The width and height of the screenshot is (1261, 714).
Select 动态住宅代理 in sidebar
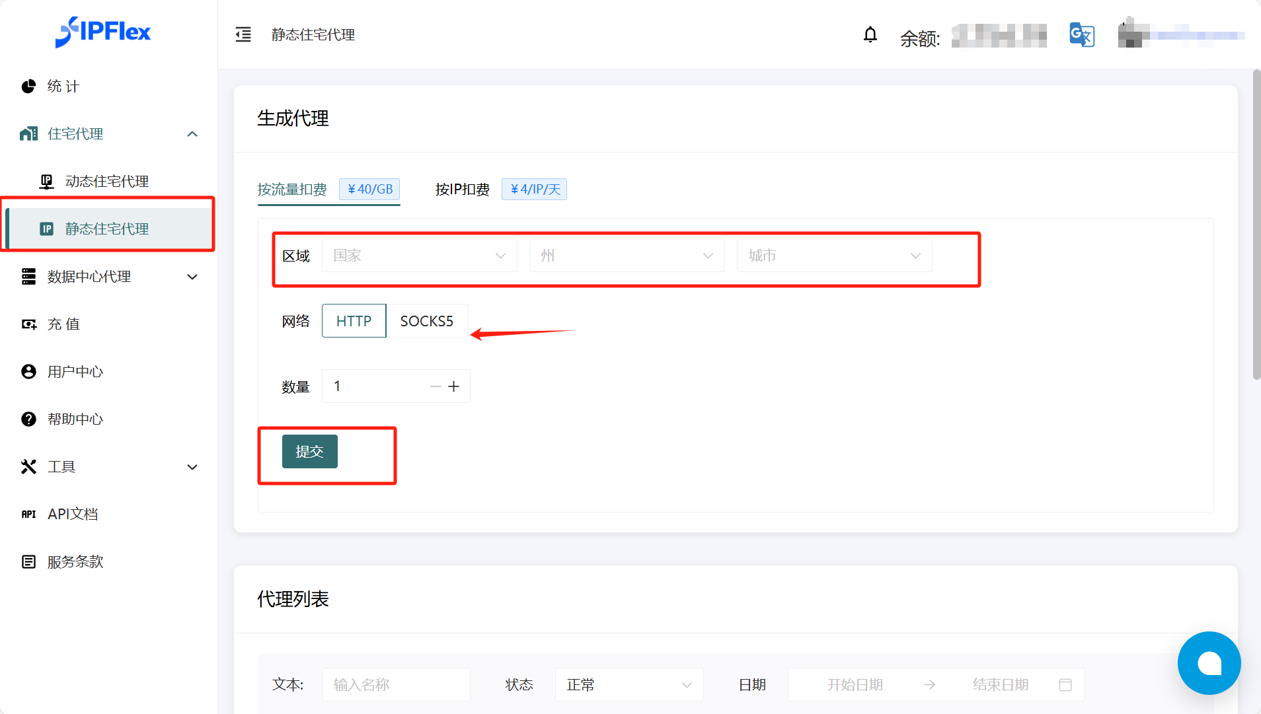pyautogui.click(x=106, y=182)
